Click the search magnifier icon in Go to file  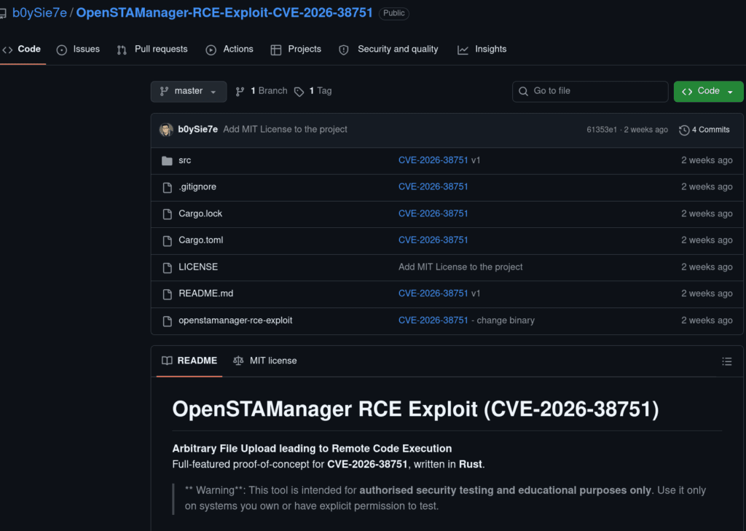point(523,91)
